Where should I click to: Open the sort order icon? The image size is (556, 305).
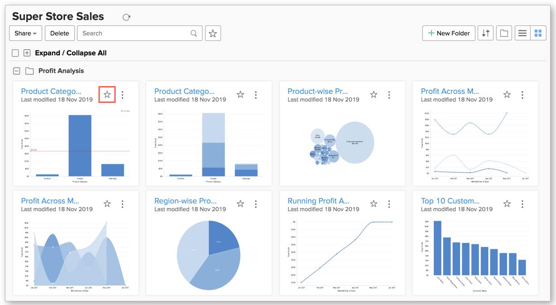point(485,33)
